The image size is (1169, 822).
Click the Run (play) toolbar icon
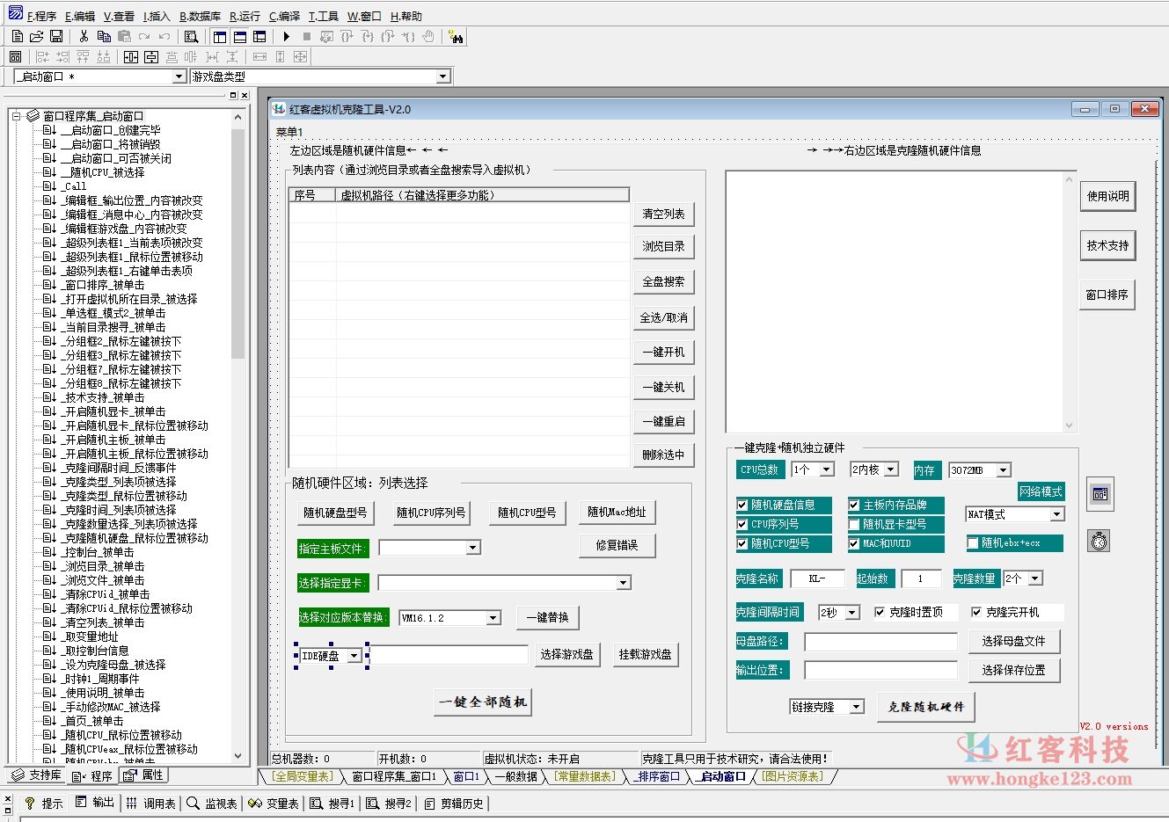287,37
